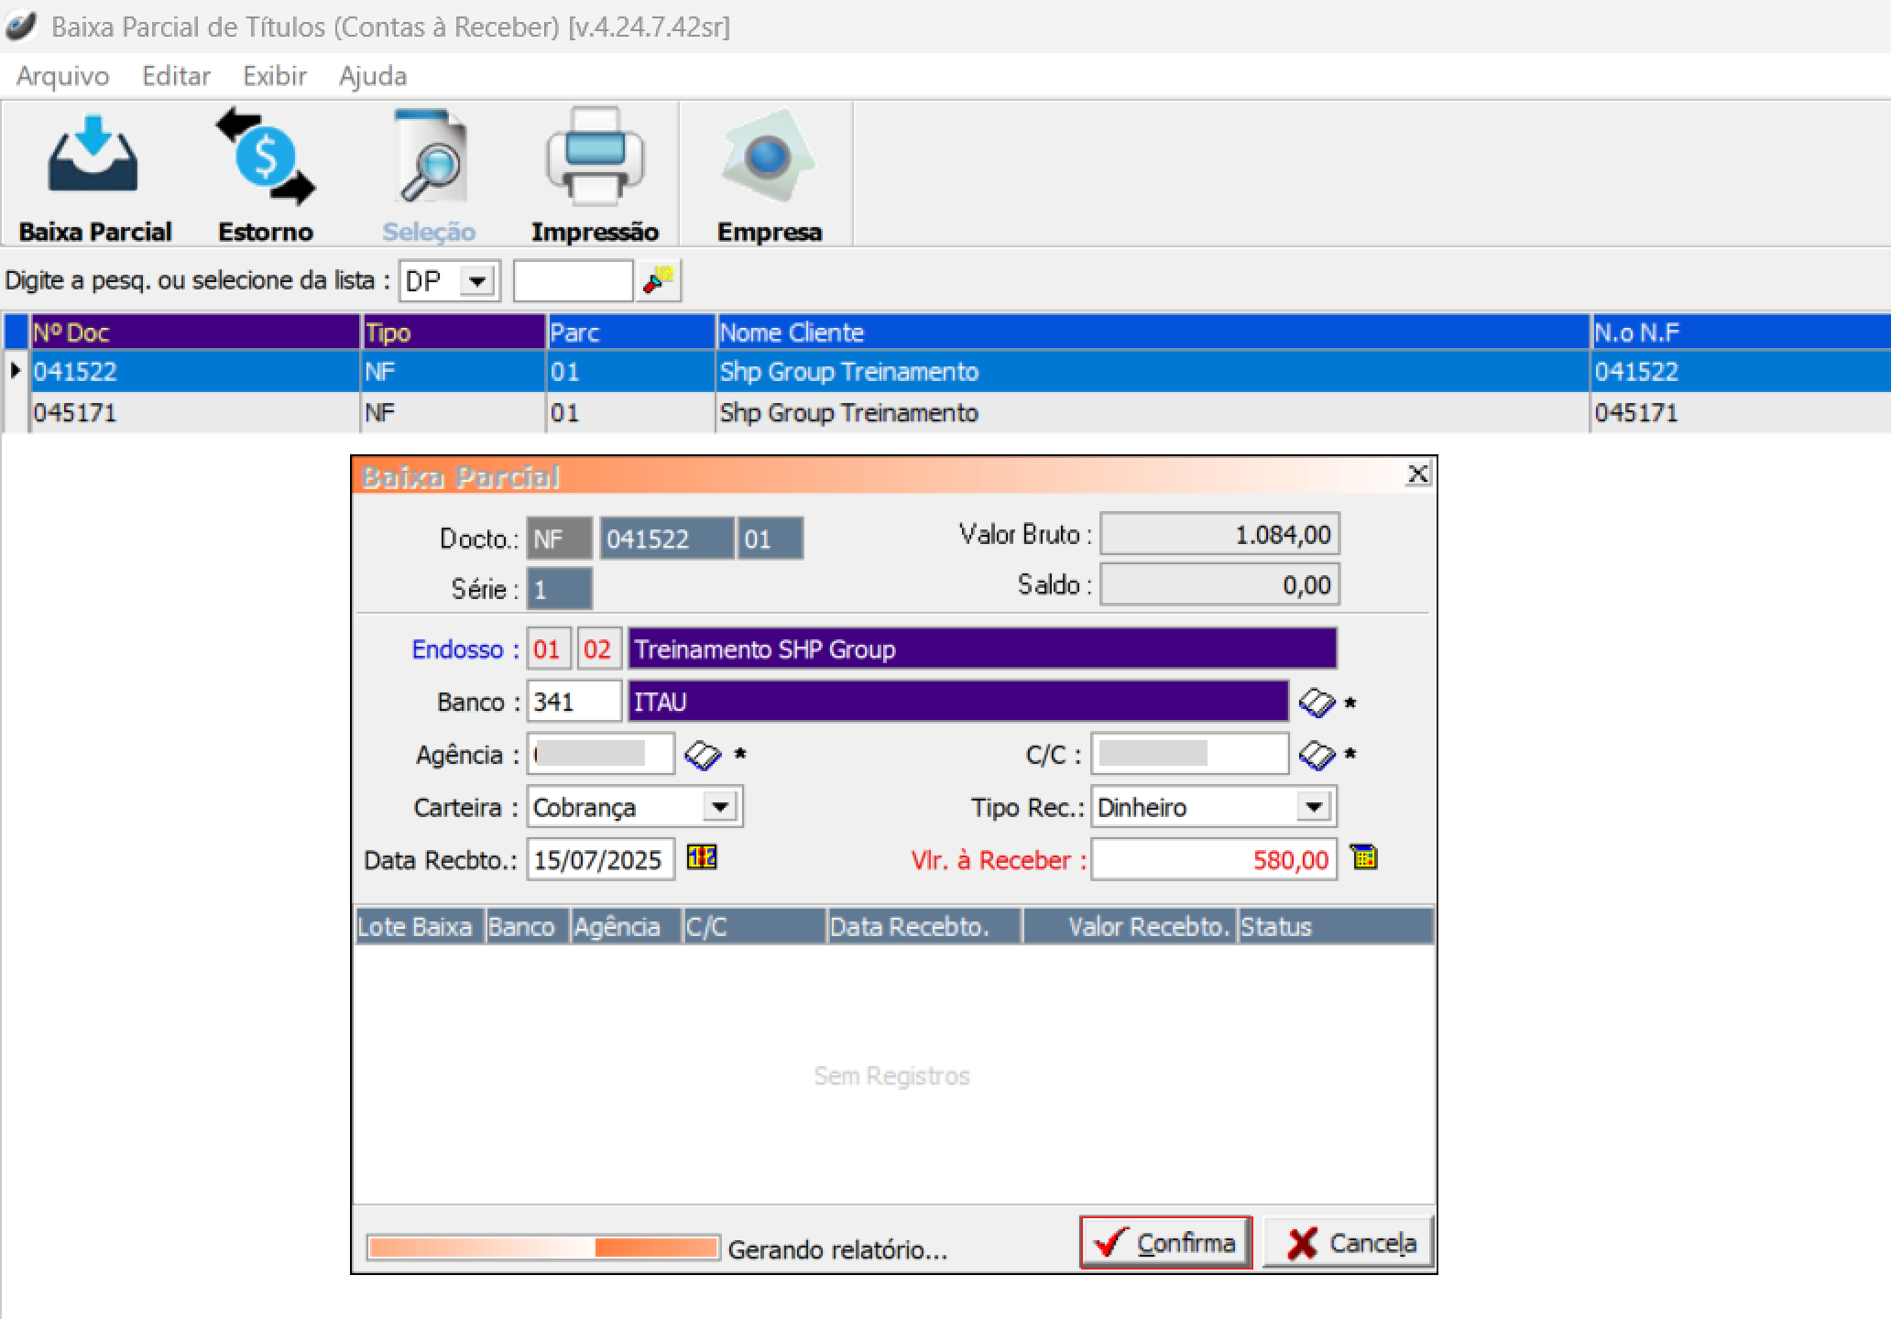The width and height of the screenshot is (1891, 1319).
Task: Open the Arquivo menu
Action: tap(62, 76)
